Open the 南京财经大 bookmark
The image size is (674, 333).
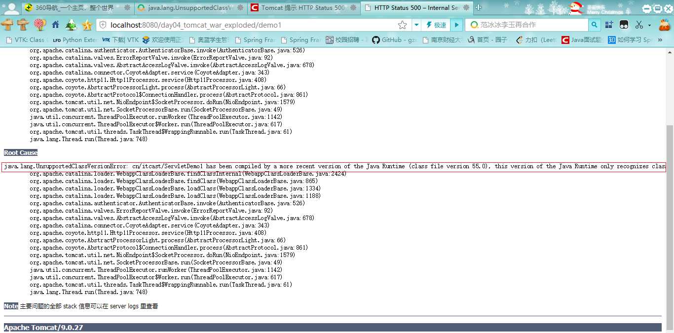(x=443, y=40)
